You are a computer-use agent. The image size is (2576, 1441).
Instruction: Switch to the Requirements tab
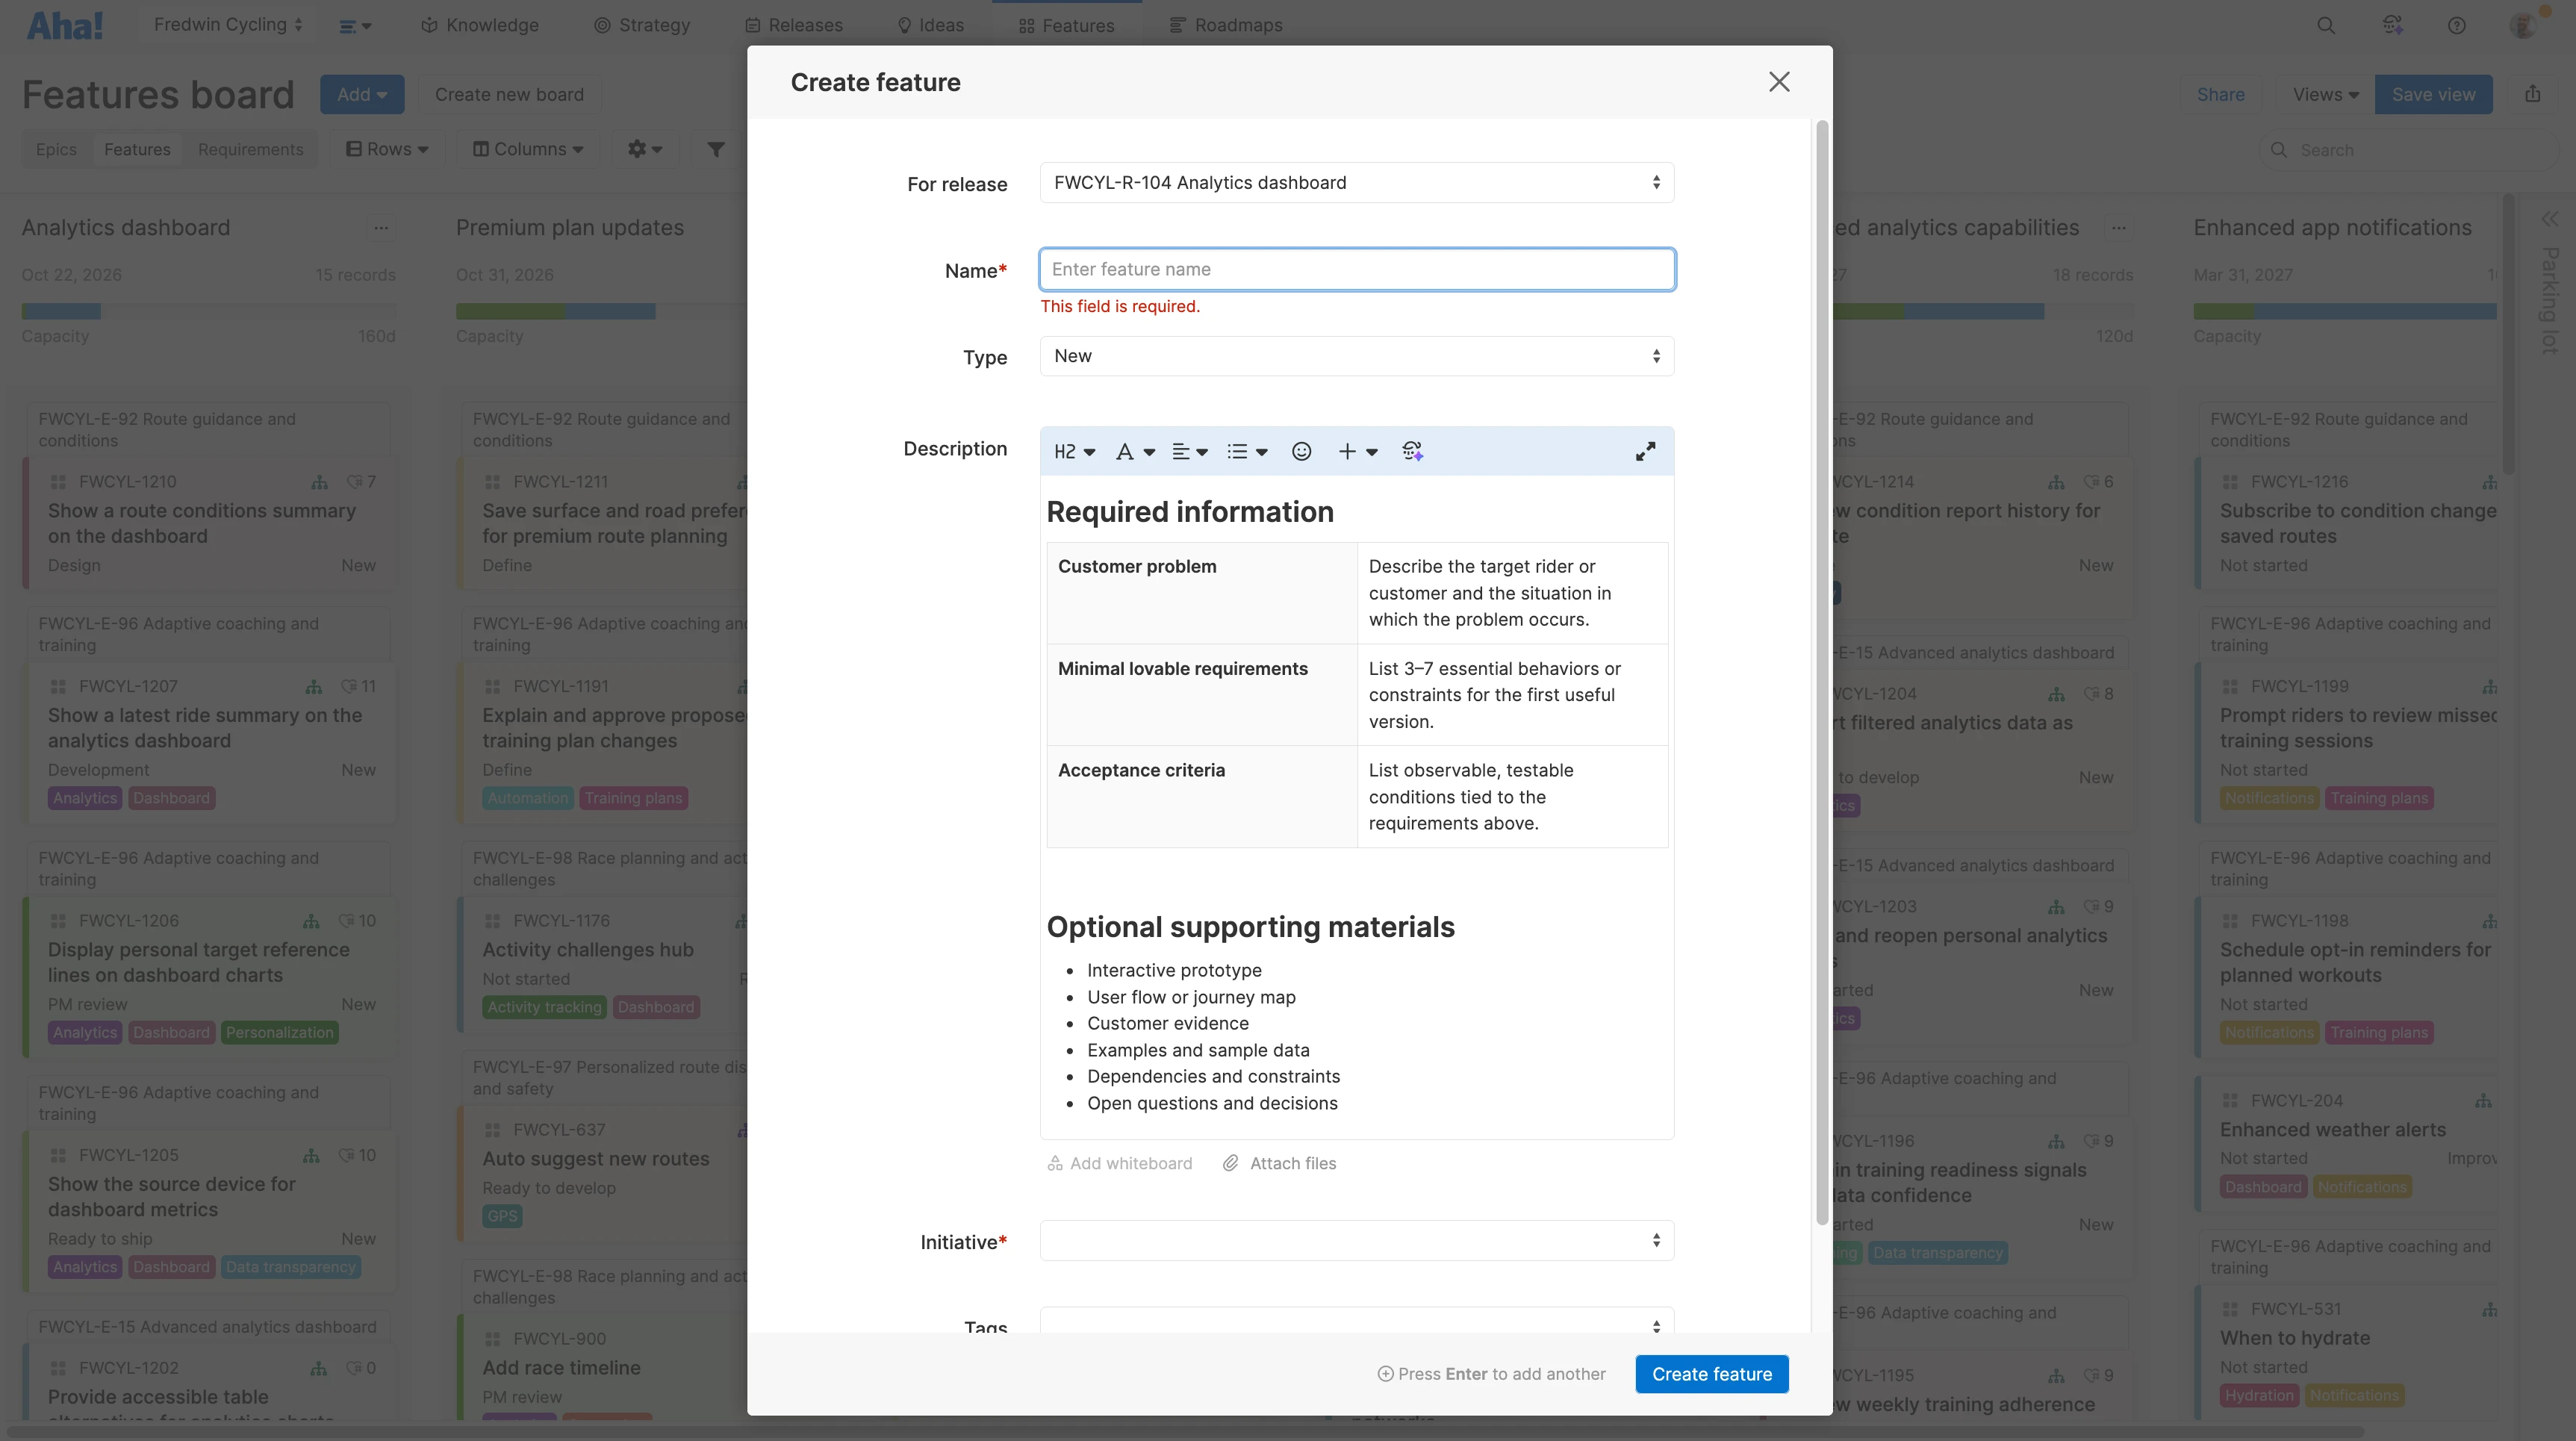click(250, 150)
